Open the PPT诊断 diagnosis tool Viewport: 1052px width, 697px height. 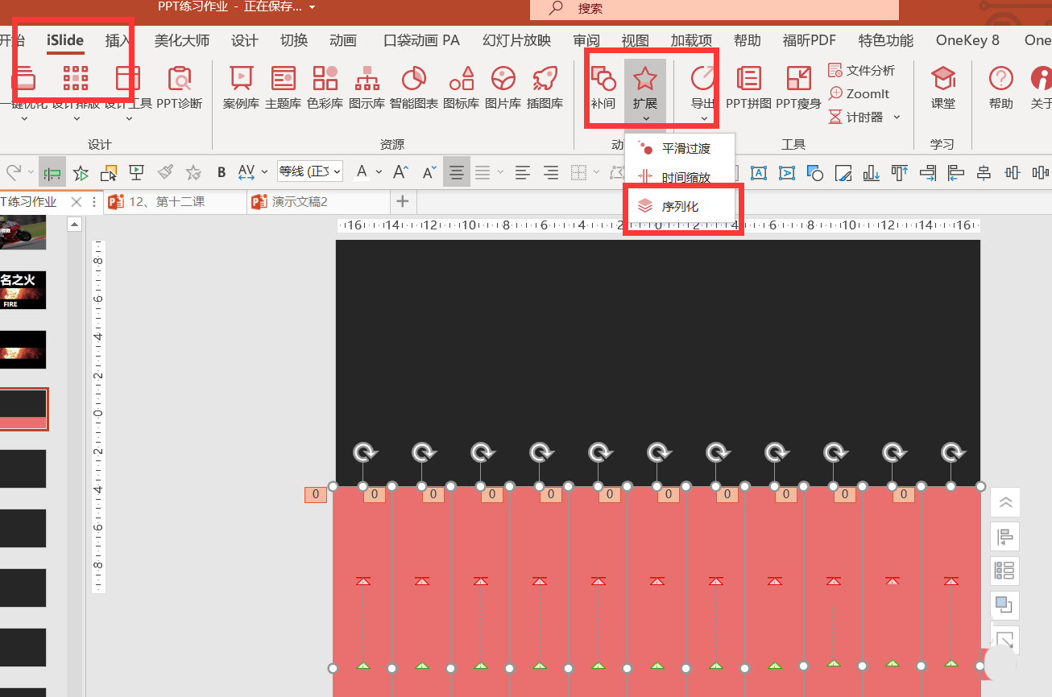[180, 89]
